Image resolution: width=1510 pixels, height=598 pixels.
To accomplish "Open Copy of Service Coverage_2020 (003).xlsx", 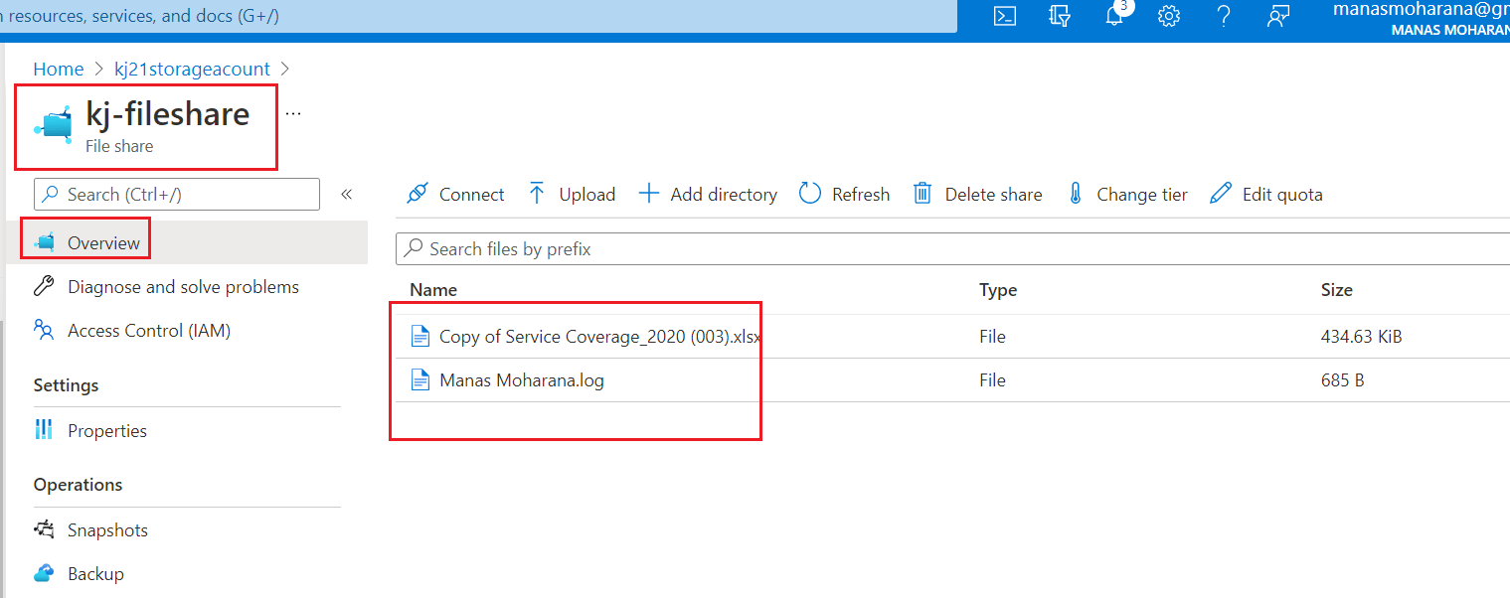I will [x=600, y=337].
